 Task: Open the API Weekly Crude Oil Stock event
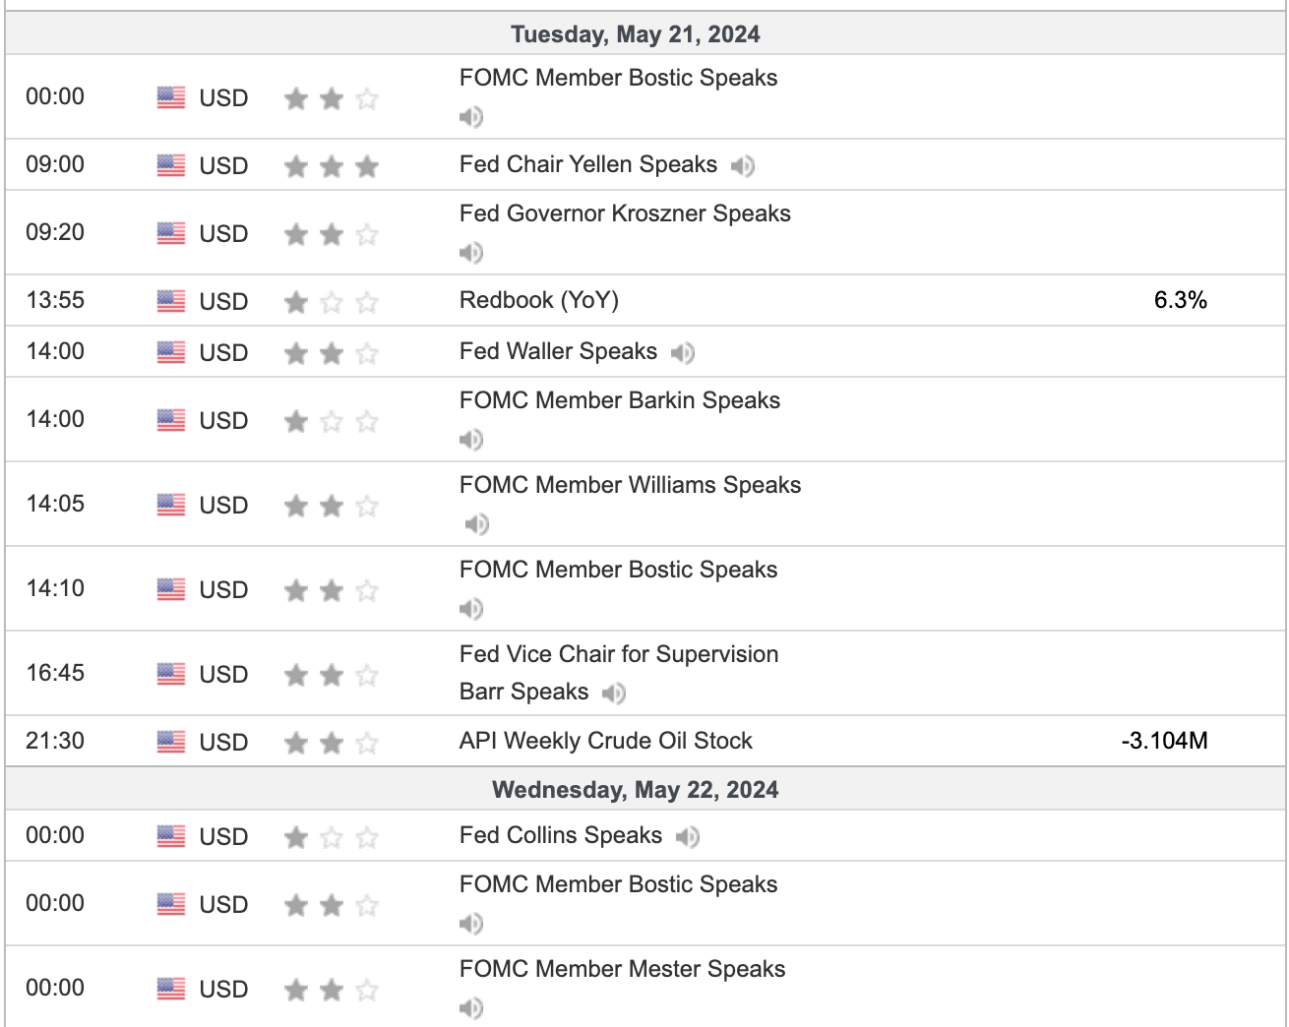[605, 741]
